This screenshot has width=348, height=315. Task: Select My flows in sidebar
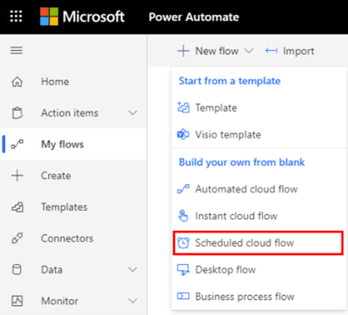point(62,145)
